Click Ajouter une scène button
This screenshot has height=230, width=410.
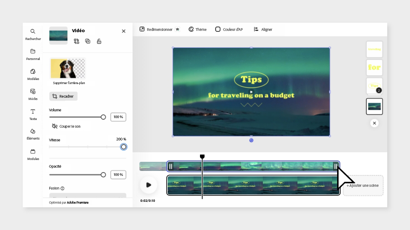[363, 185]
